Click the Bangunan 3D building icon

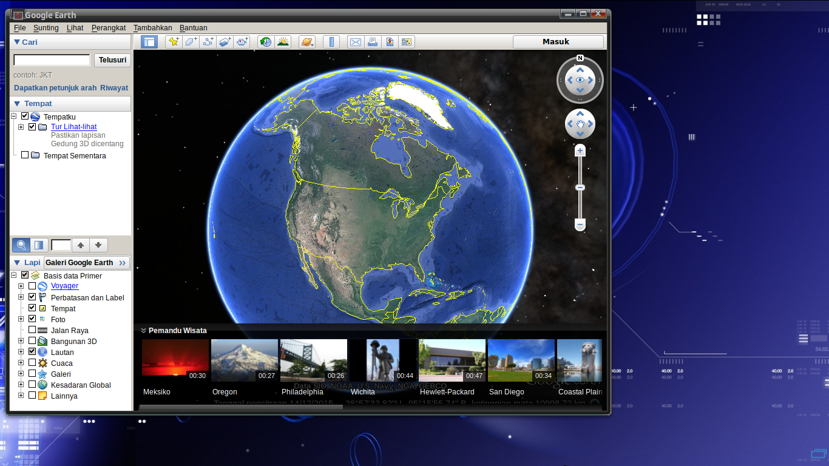click(42, 341)
